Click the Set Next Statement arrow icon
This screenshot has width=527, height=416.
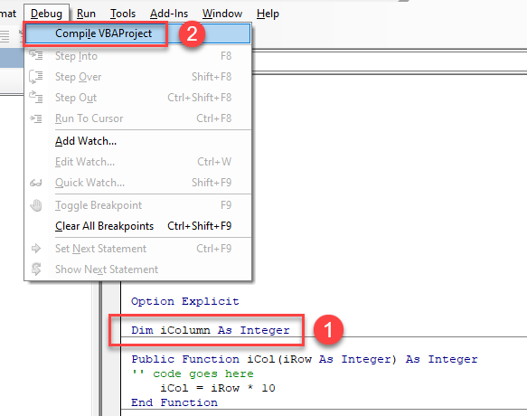[x=36, y=249]
